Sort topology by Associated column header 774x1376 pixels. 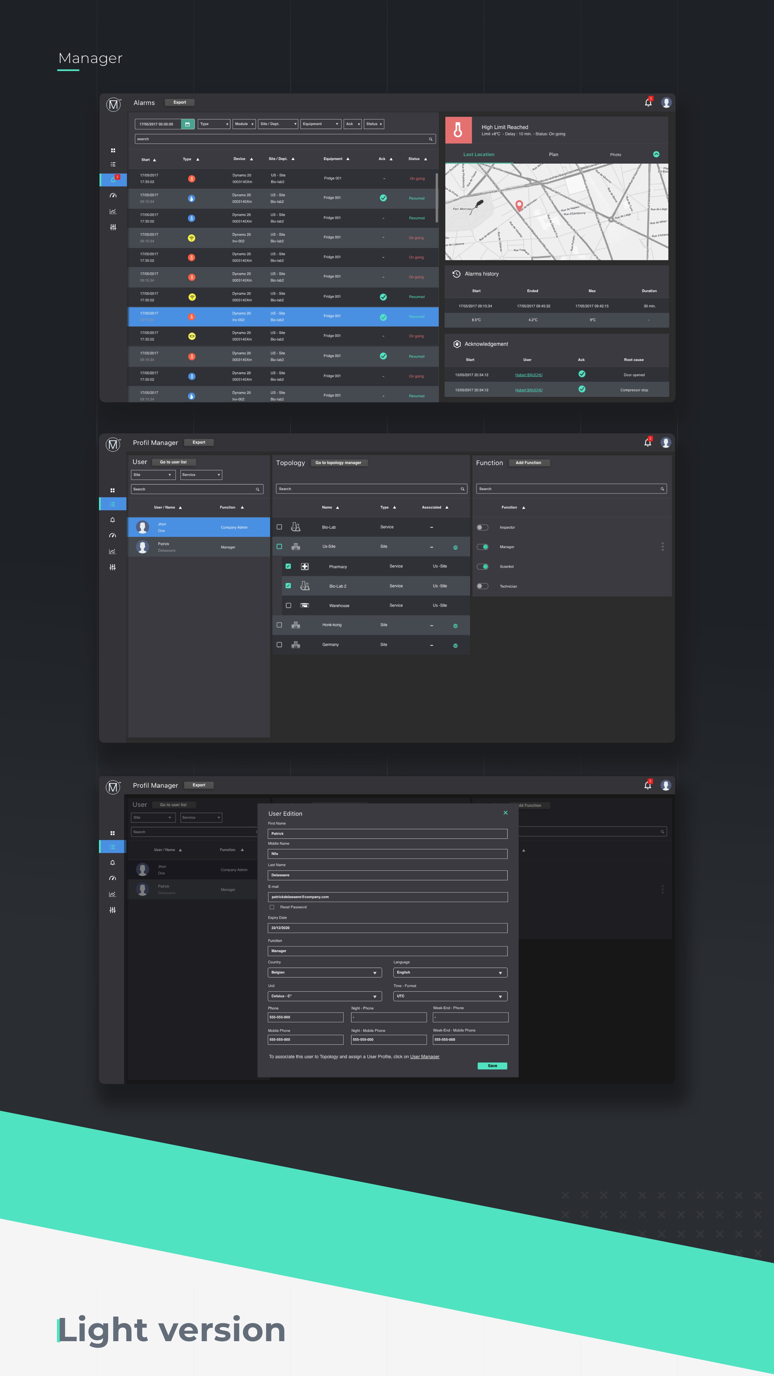click(x=435, y=508)
